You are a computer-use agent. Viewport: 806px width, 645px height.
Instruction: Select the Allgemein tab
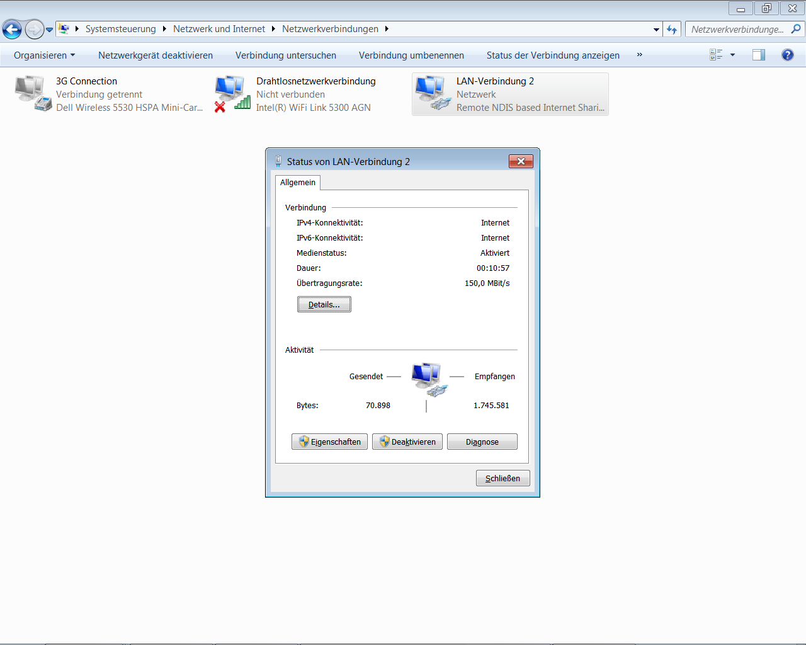(298, 183)
